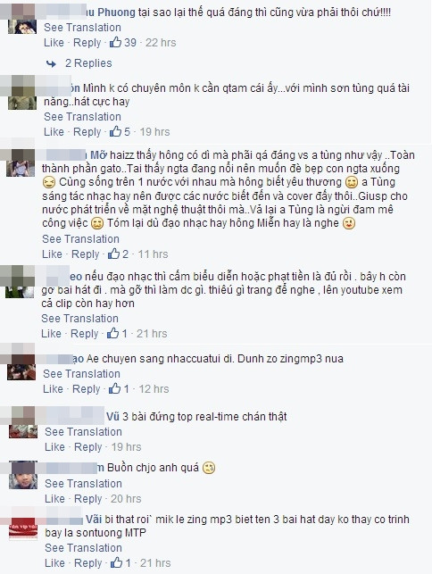Screen dimensions: 432x574
Task: See Translation for the Phuong comment
Action: coord(82,28)
